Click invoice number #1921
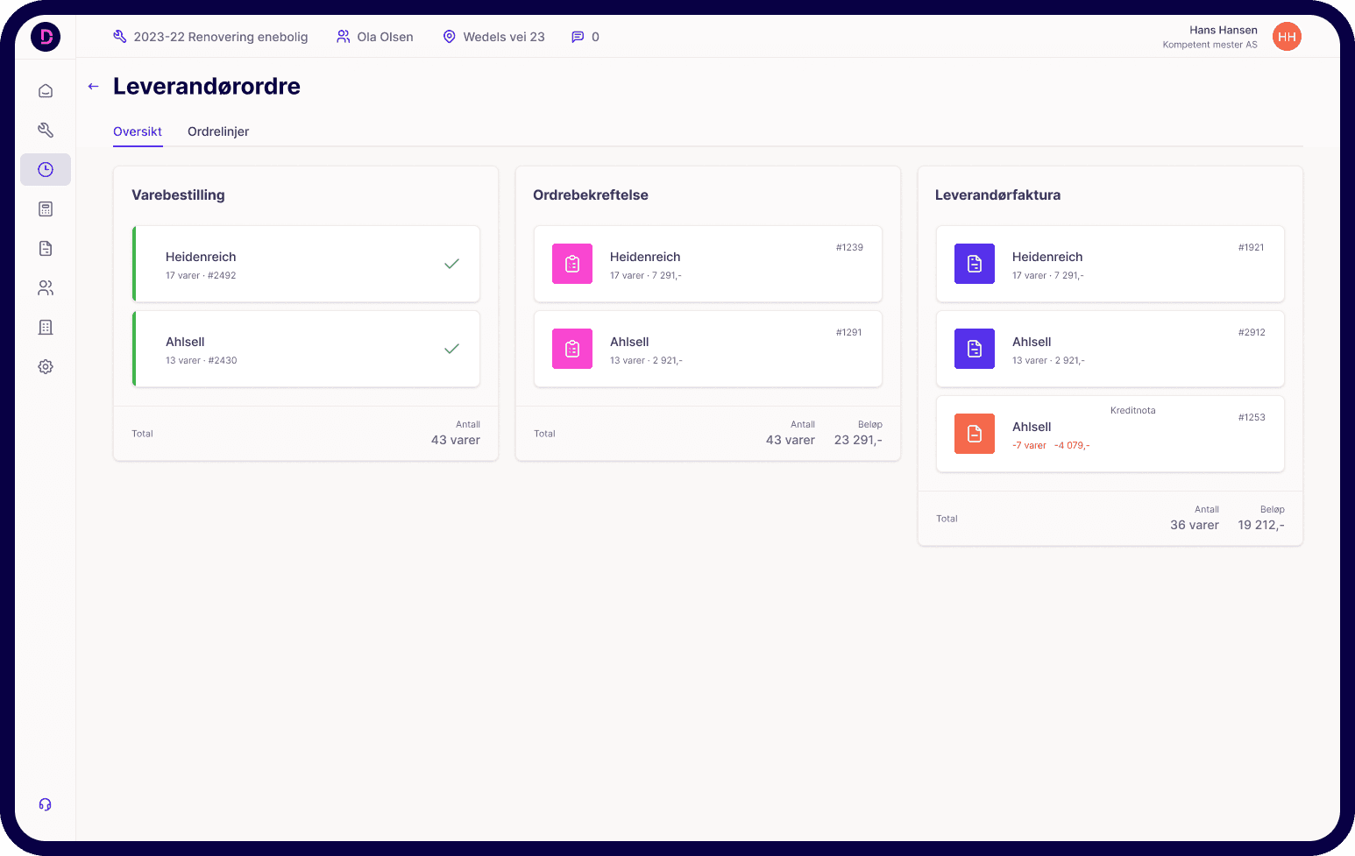The height and width of the screenshot is (856, 1355). point(1252,247)
